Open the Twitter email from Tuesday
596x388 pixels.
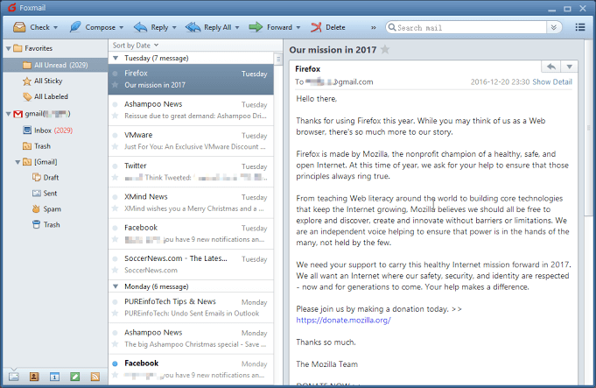tap(191, 172)
